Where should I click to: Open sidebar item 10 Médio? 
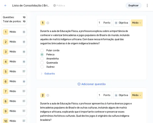pos(14,120)
